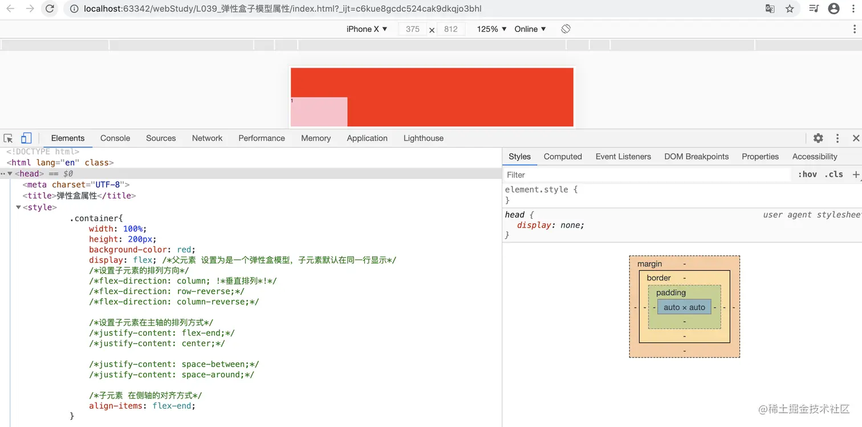Switch to the Network tab
Screen dimensions: 862x427
207,138
